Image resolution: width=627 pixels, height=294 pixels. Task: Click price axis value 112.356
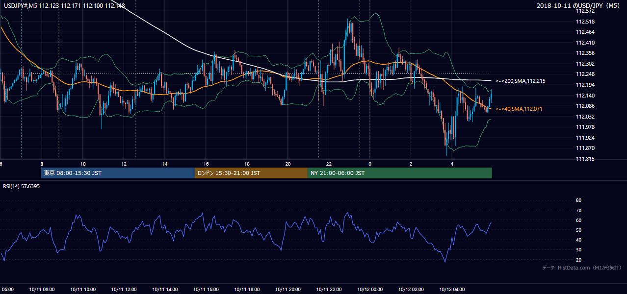click(x=585, y=53)
